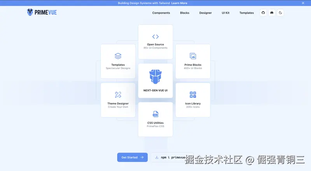Click the Prime Blocks image icon
This screenshot has height=171, width=311.
pyautogui.click(x=193, y=56)
